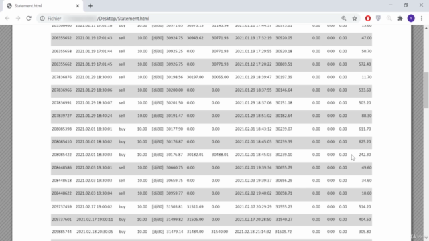Select ticket number 207836966
Image resolution: width=429 pixels, height=241 pixels.
coord(62,90)
